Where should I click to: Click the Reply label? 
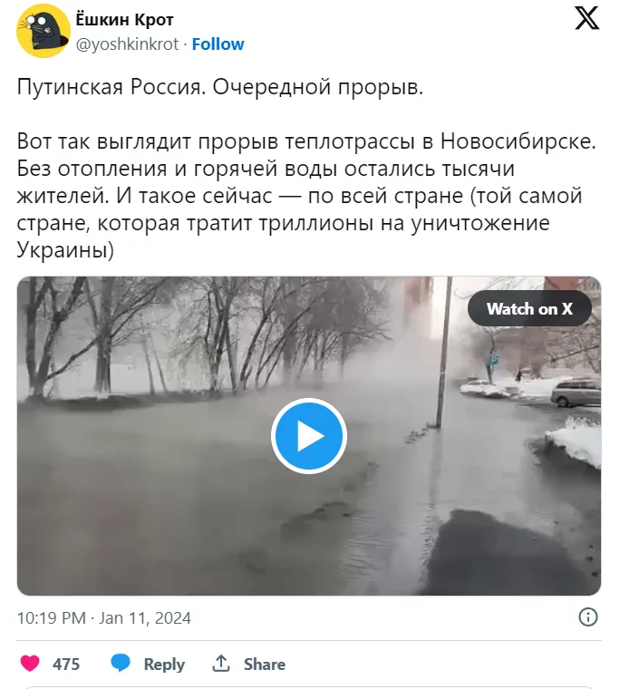click(x=164, y=664)
